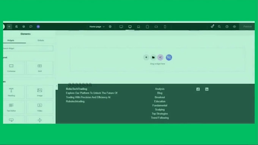
Task: Open the finder search magnifier icon
Action: coord(219,27)
